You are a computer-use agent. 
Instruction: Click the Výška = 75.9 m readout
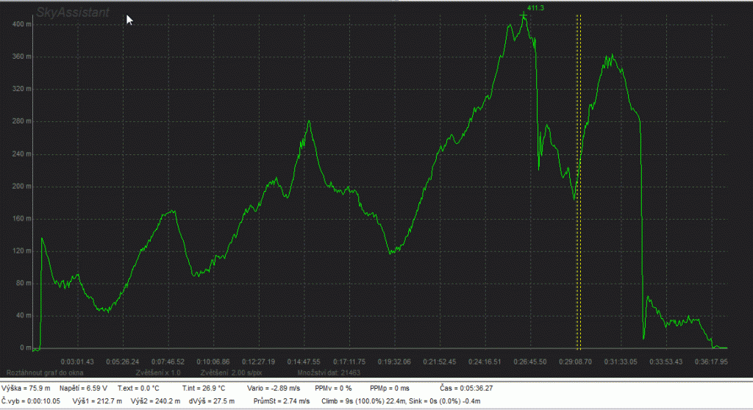pos(26,388)
